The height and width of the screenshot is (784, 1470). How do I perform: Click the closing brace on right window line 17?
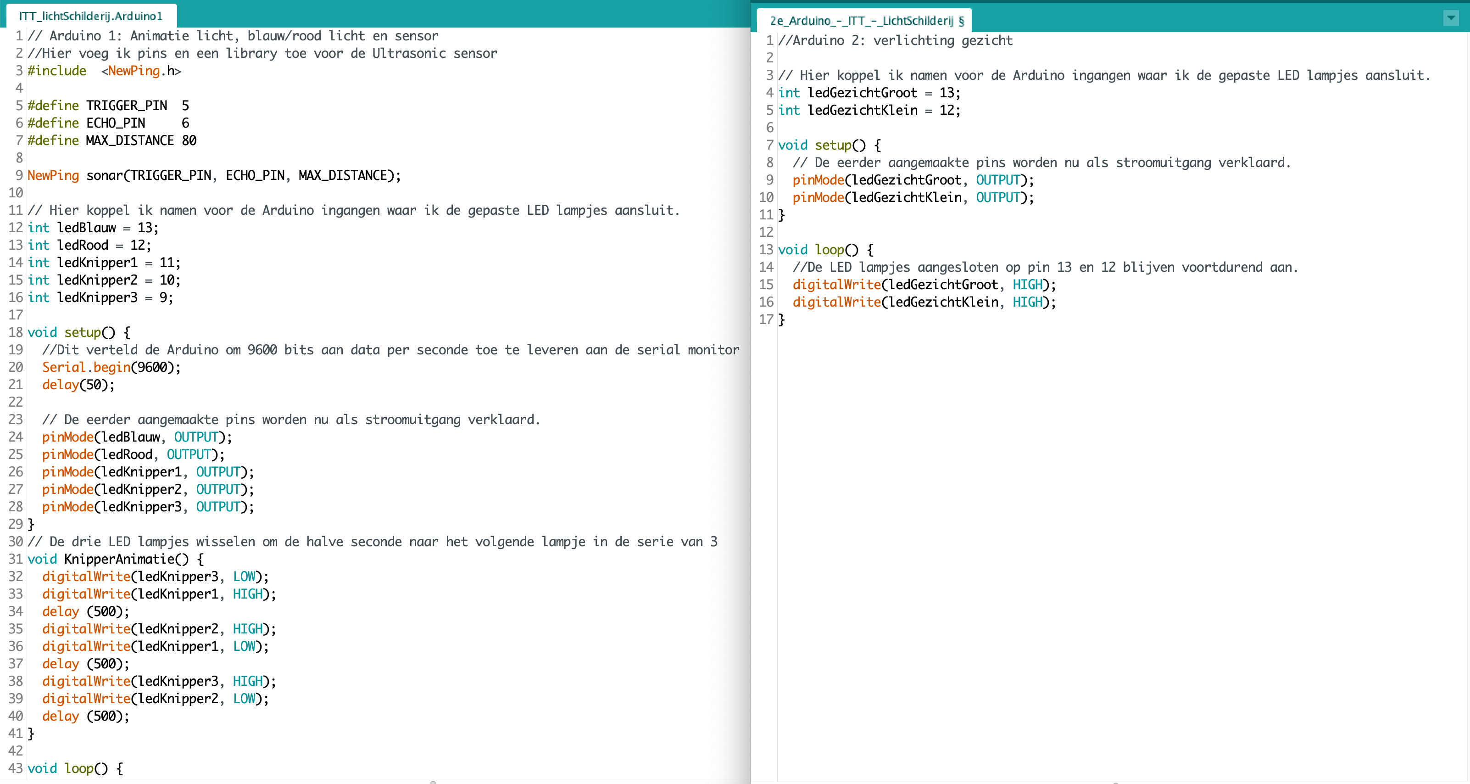(782, 320)
